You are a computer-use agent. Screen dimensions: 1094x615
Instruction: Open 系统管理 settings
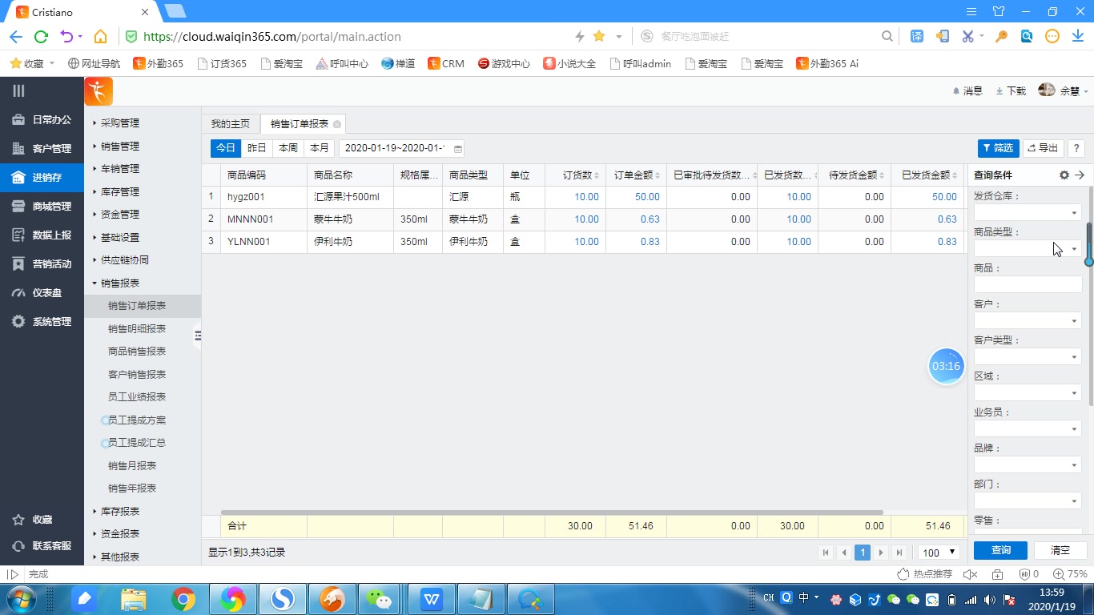[42, 322]
